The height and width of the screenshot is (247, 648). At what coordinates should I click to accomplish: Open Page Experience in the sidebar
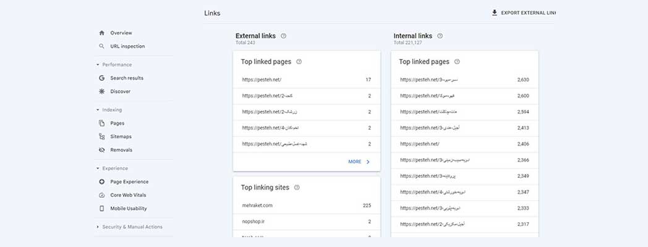(x=129, y=182)
